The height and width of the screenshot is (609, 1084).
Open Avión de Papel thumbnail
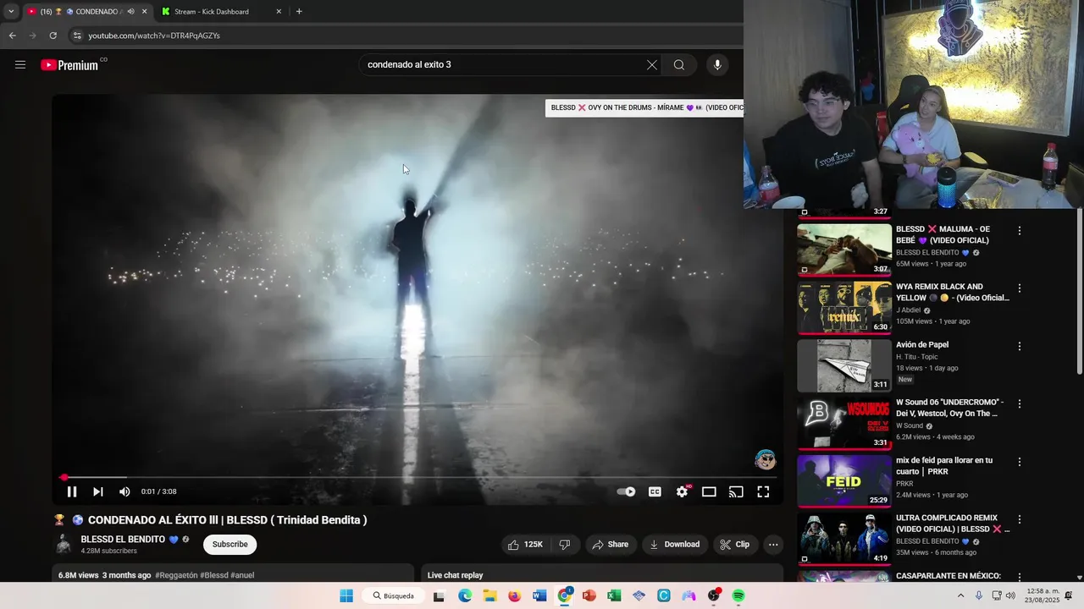click(844, 365)
